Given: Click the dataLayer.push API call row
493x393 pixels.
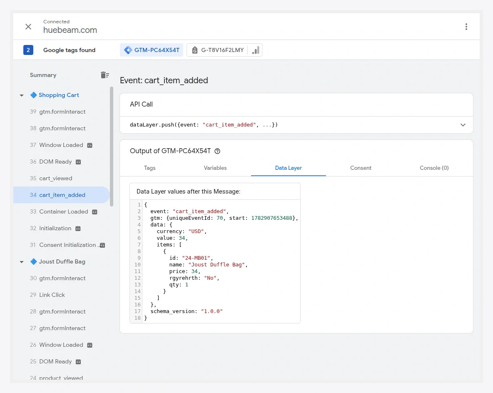Looking at the screenshot, I should [x=296, y=125].
